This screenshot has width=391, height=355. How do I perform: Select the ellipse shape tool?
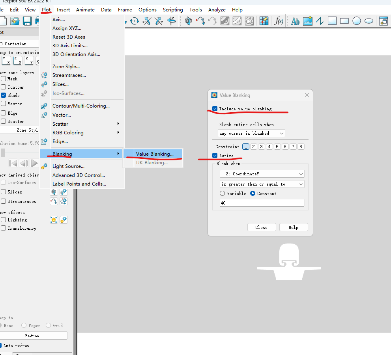[369, 21]
